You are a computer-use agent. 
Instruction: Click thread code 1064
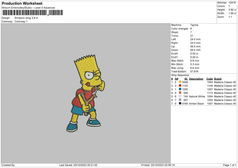[x=210, y=82]
